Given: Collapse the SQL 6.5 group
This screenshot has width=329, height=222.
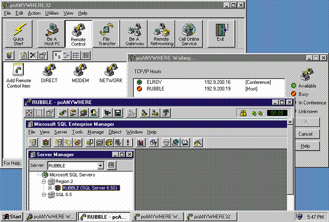Looking at the screenshot, I should pos(44,194).
